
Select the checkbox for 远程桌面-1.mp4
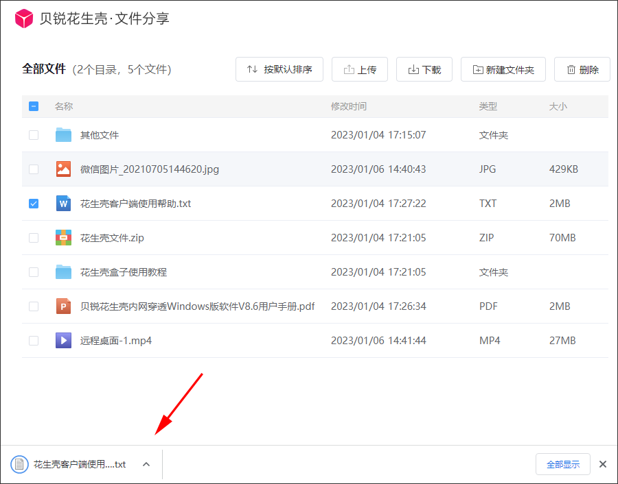point(34,341)
